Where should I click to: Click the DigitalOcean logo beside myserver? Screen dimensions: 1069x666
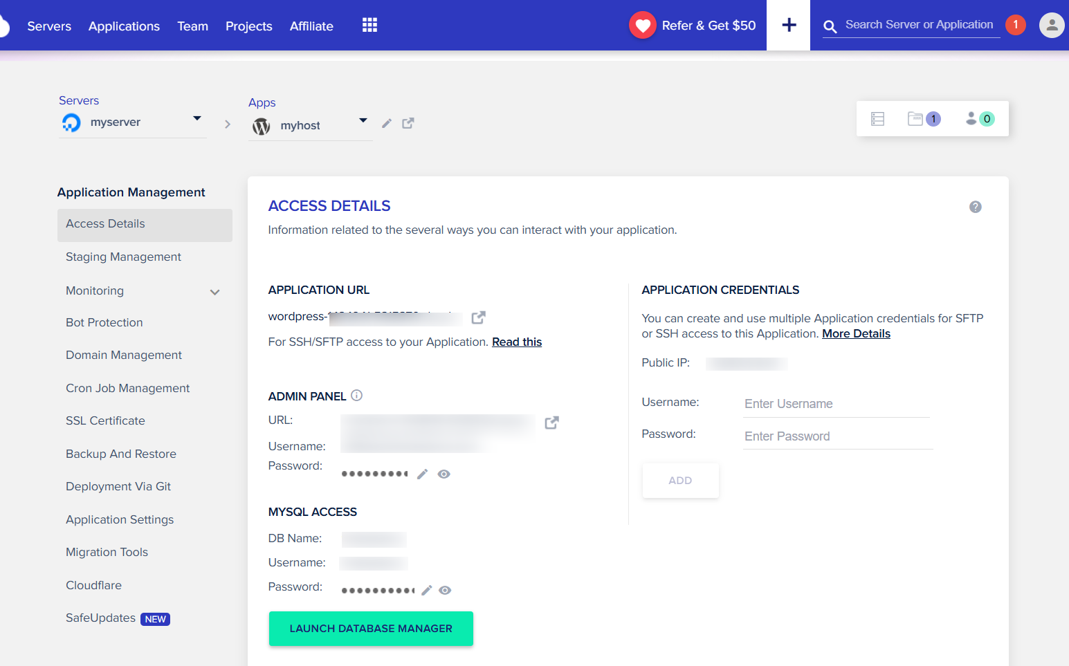pyautogui.click(x=71, y=123)
